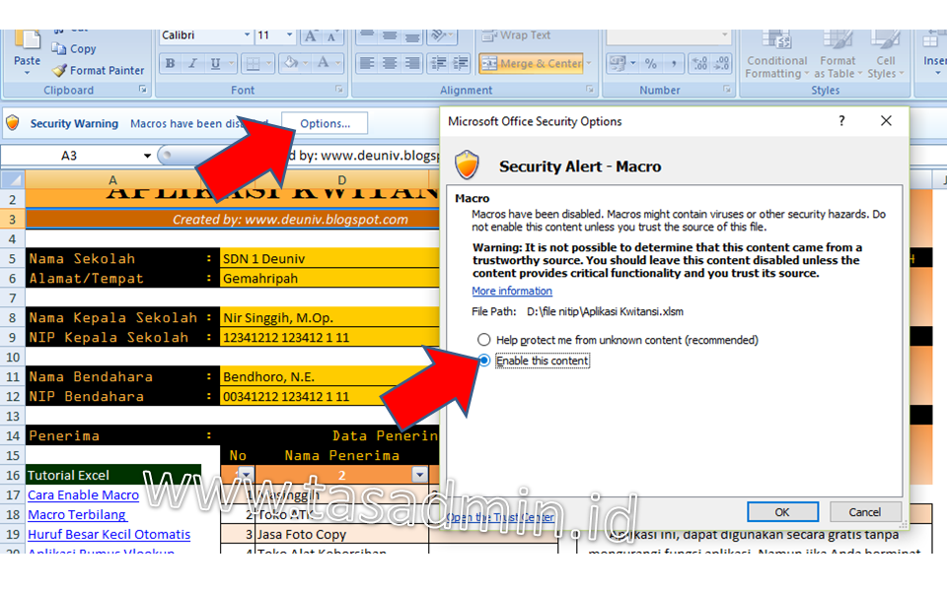Click Grow Font (larger A)

311,36
